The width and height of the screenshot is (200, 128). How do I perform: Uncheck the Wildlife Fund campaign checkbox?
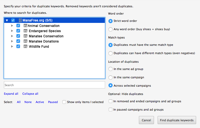tap(18, 46)
